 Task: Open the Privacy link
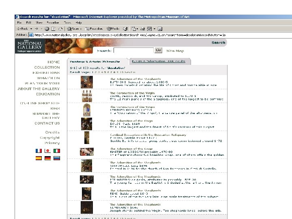click(52, 143)
